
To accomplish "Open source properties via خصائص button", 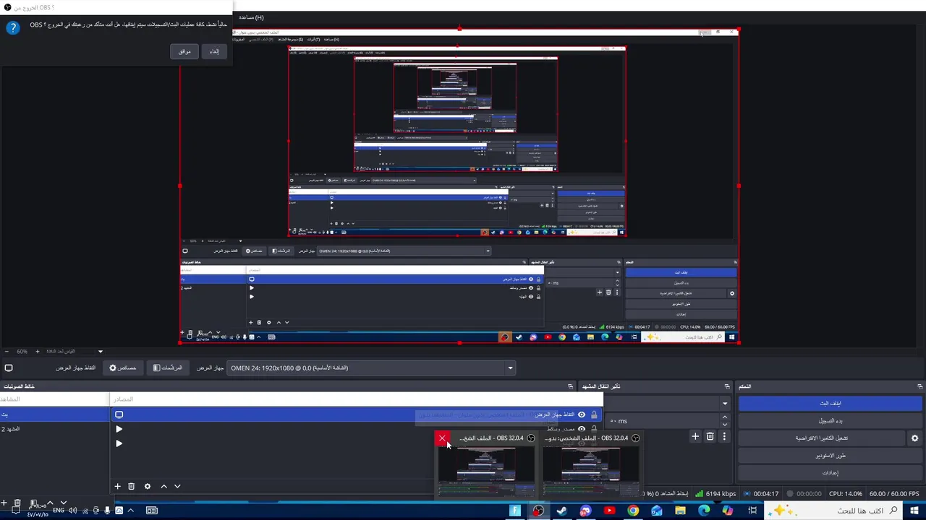I will click(x=123, y=368).
